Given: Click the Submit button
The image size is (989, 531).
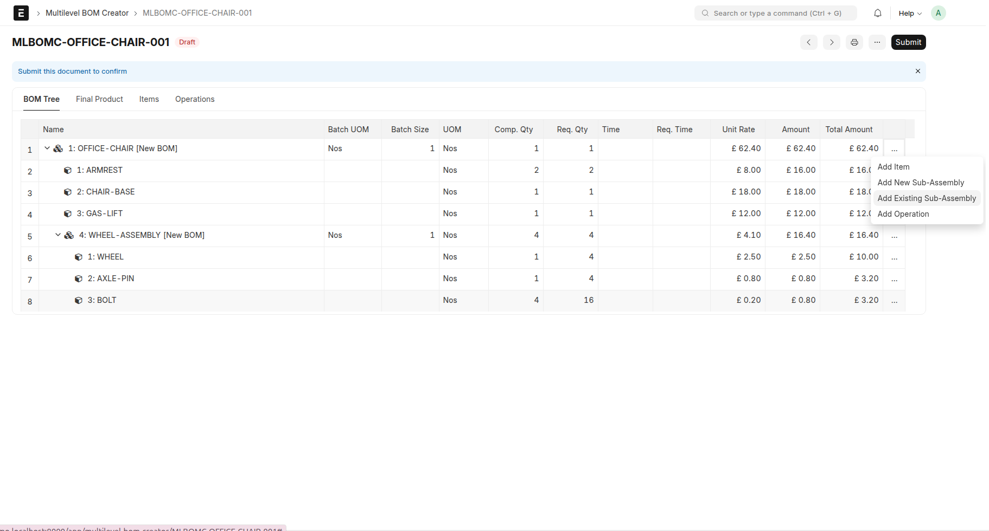Looking at the screenshot, I should click(908, 42).
